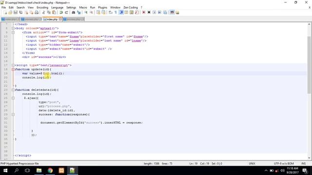
Task: Click the Save All toolbar icon
Action: 20,13
